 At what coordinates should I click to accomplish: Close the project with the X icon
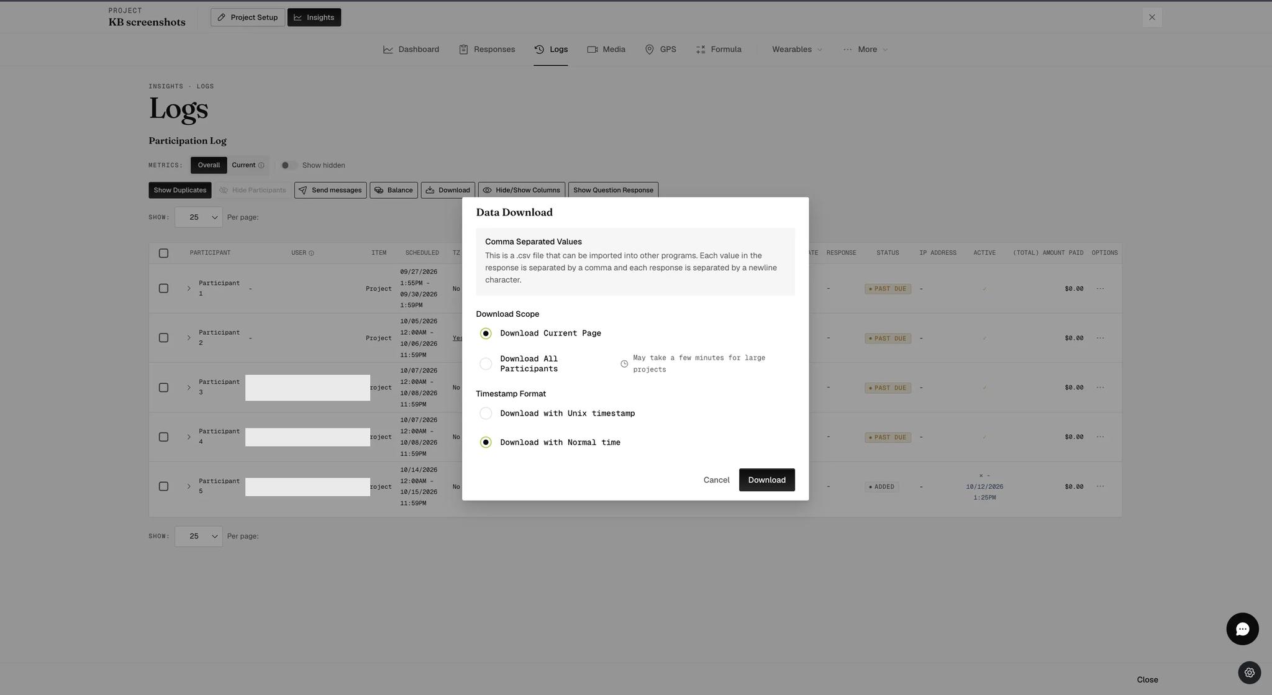click(x=1152, y=17)
